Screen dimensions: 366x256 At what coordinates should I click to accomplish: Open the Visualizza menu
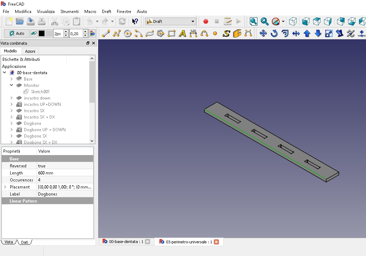[x=46, y=11]
